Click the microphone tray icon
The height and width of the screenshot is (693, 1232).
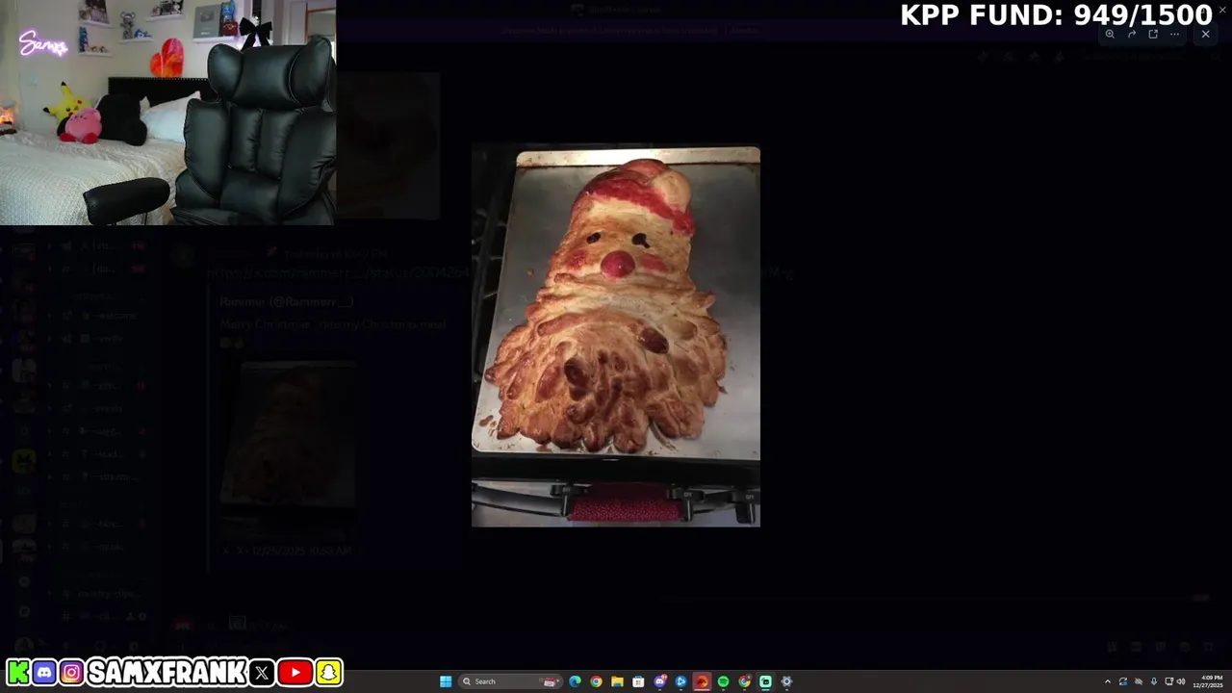click(1154, 681)
